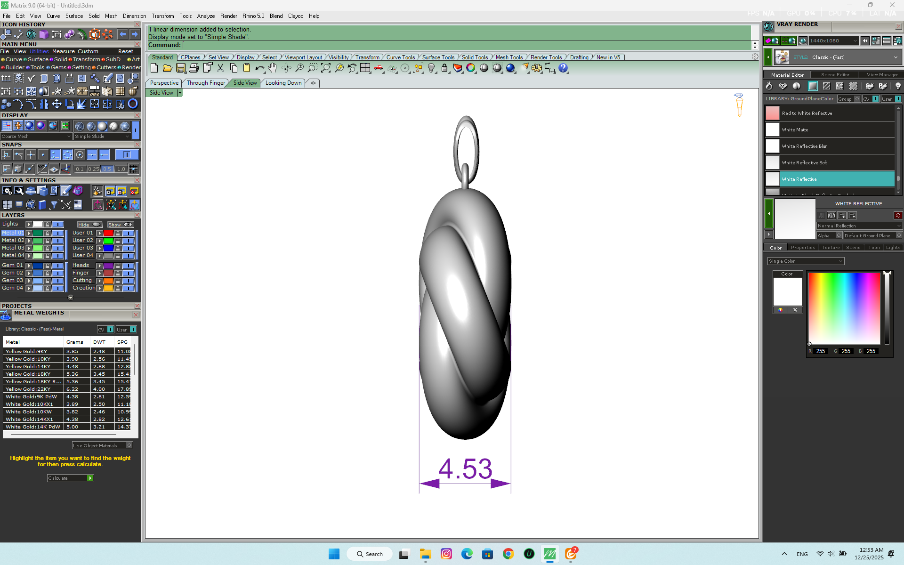Open the Single Color dropdown
The height and width of the screenshot is (565, 904).
point(805,261)
